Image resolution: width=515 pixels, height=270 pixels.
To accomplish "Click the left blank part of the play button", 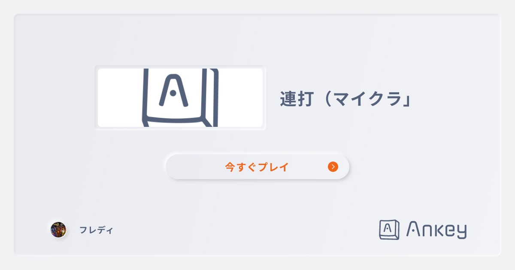I will [x=193, y=167].
